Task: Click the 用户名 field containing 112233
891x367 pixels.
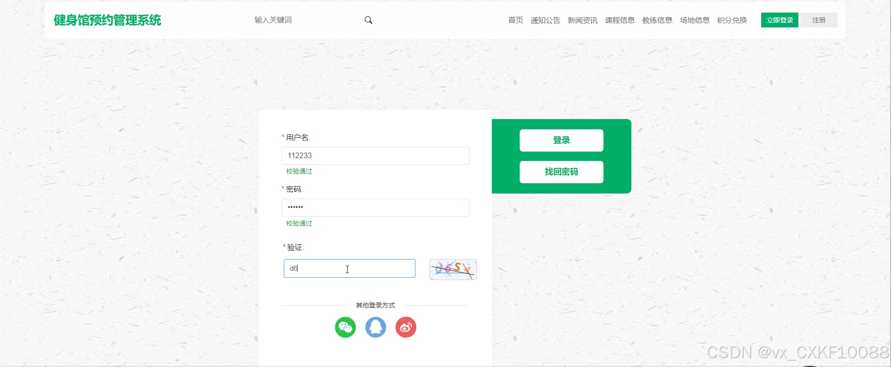Action: click(375, 156)
